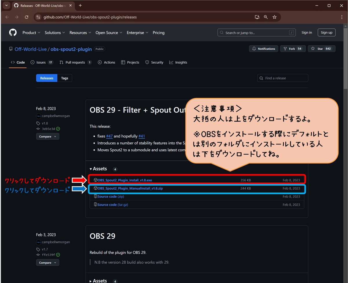Expand the Open Source menu

109,33
